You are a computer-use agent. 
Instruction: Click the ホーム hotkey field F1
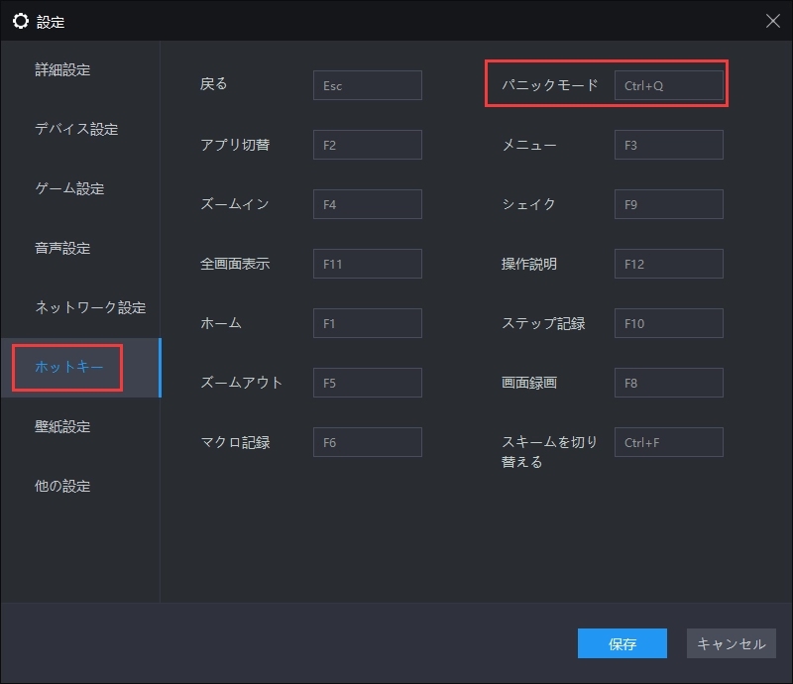pos(368,323)
